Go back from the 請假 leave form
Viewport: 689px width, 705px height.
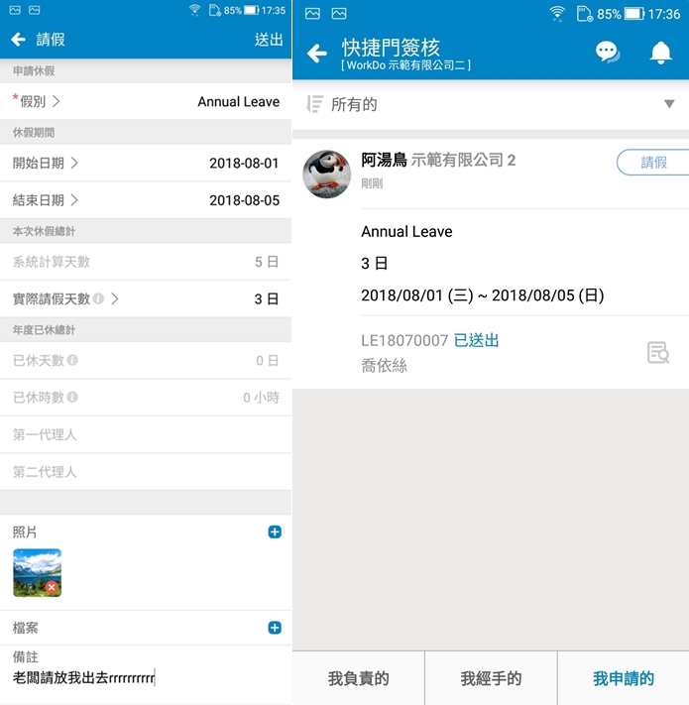[19, 40]
